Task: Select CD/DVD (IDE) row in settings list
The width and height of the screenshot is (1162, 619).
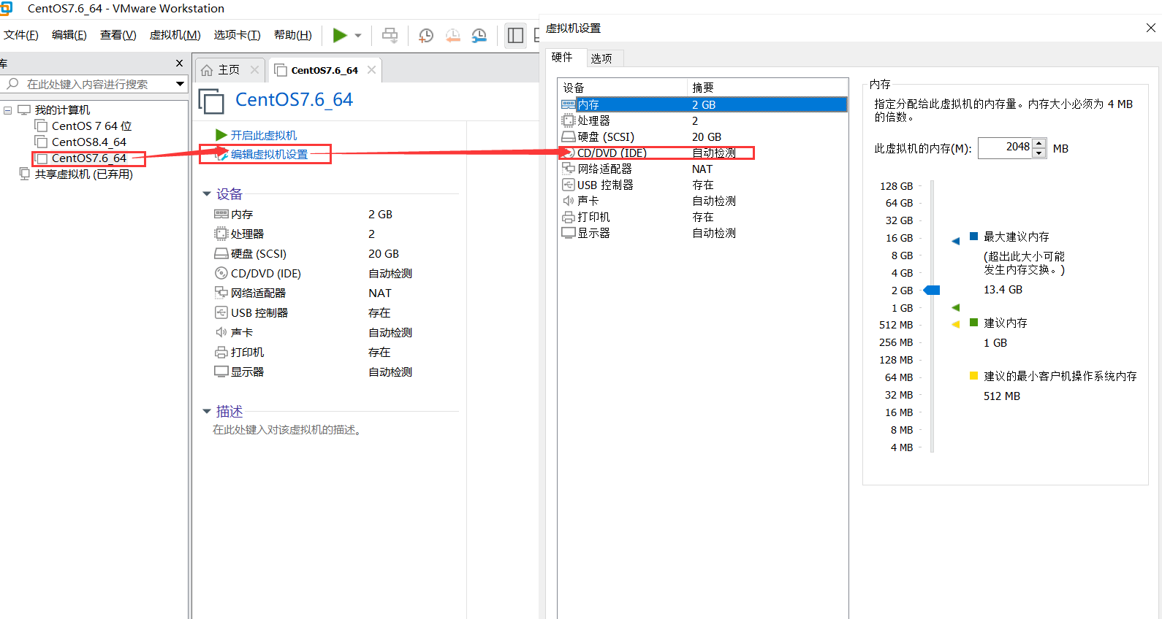Action: pos(704,153)
